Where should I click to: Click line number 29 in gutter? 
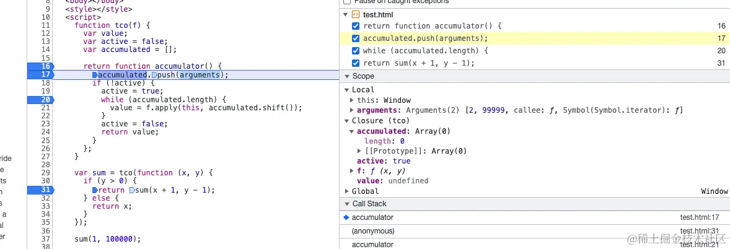(45, 173)
